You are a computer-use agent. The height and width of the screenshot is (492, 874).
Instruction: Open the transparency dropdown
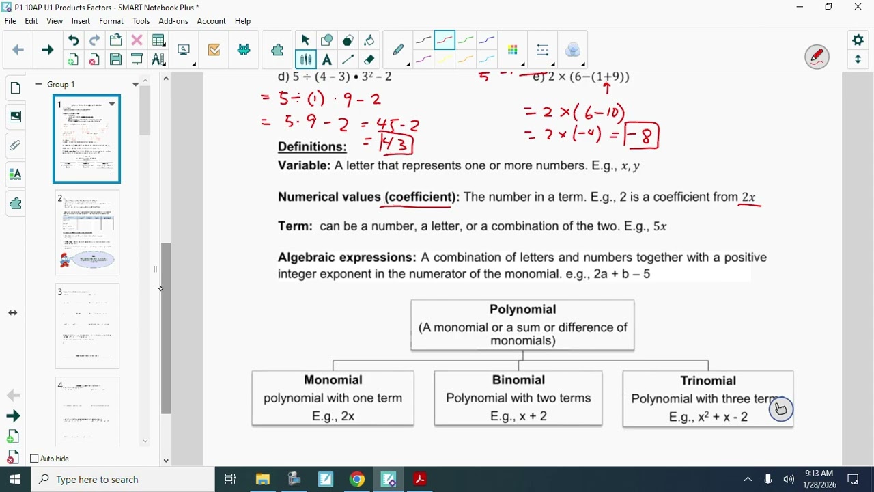(573, 50)
